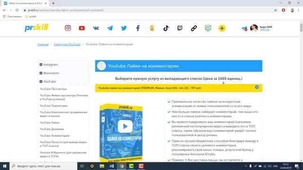Click the Лайки на комментарии product box image
The image size is (303, 170).
tap(121, 132)
